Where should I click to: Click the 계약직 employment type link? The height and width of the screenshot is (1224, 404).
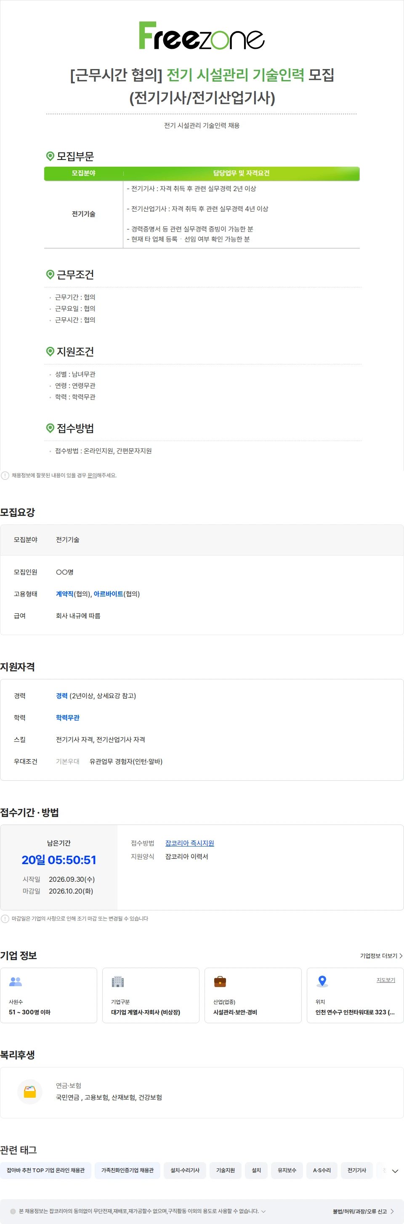65,593
